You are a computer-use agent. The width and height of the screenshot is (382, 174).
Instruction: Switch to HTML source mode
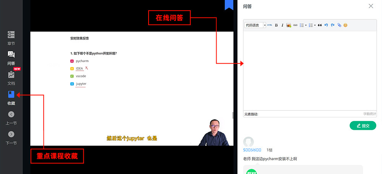pyautogui.click(x=270, y=25)
